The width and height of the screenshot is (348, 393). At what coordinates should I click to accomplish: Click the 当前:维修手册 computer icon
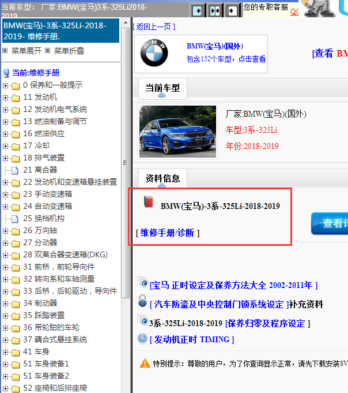[x=6, y=73]
